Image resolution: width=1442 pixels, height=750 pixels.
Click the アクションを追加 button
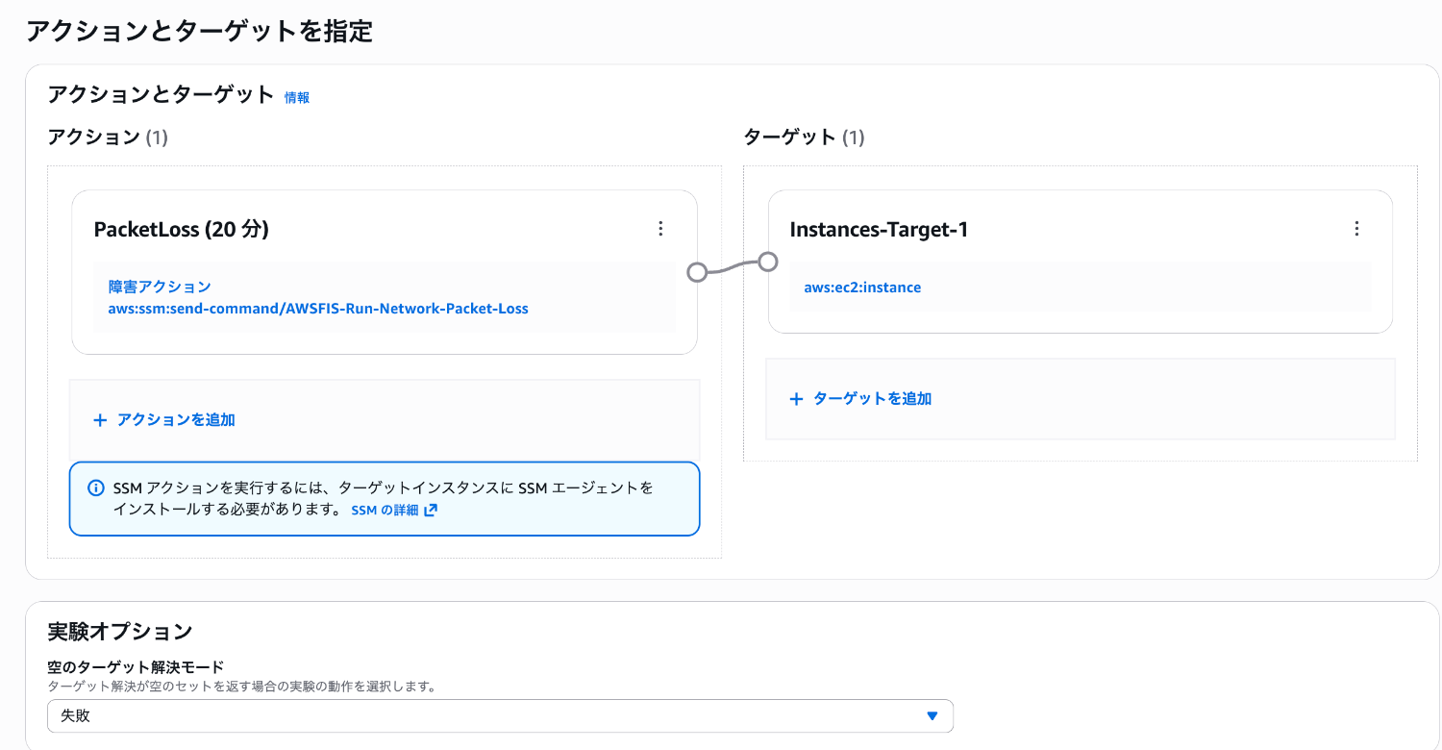click(x=176, y=420)
